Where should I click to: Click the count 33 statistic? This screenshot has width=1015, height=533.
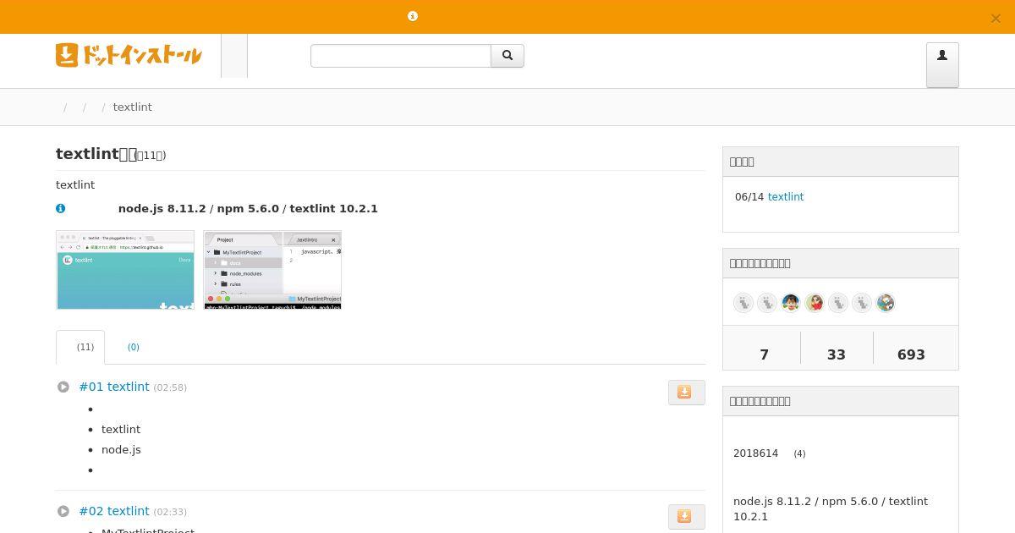pyautogui.click(x=837, y=354)
